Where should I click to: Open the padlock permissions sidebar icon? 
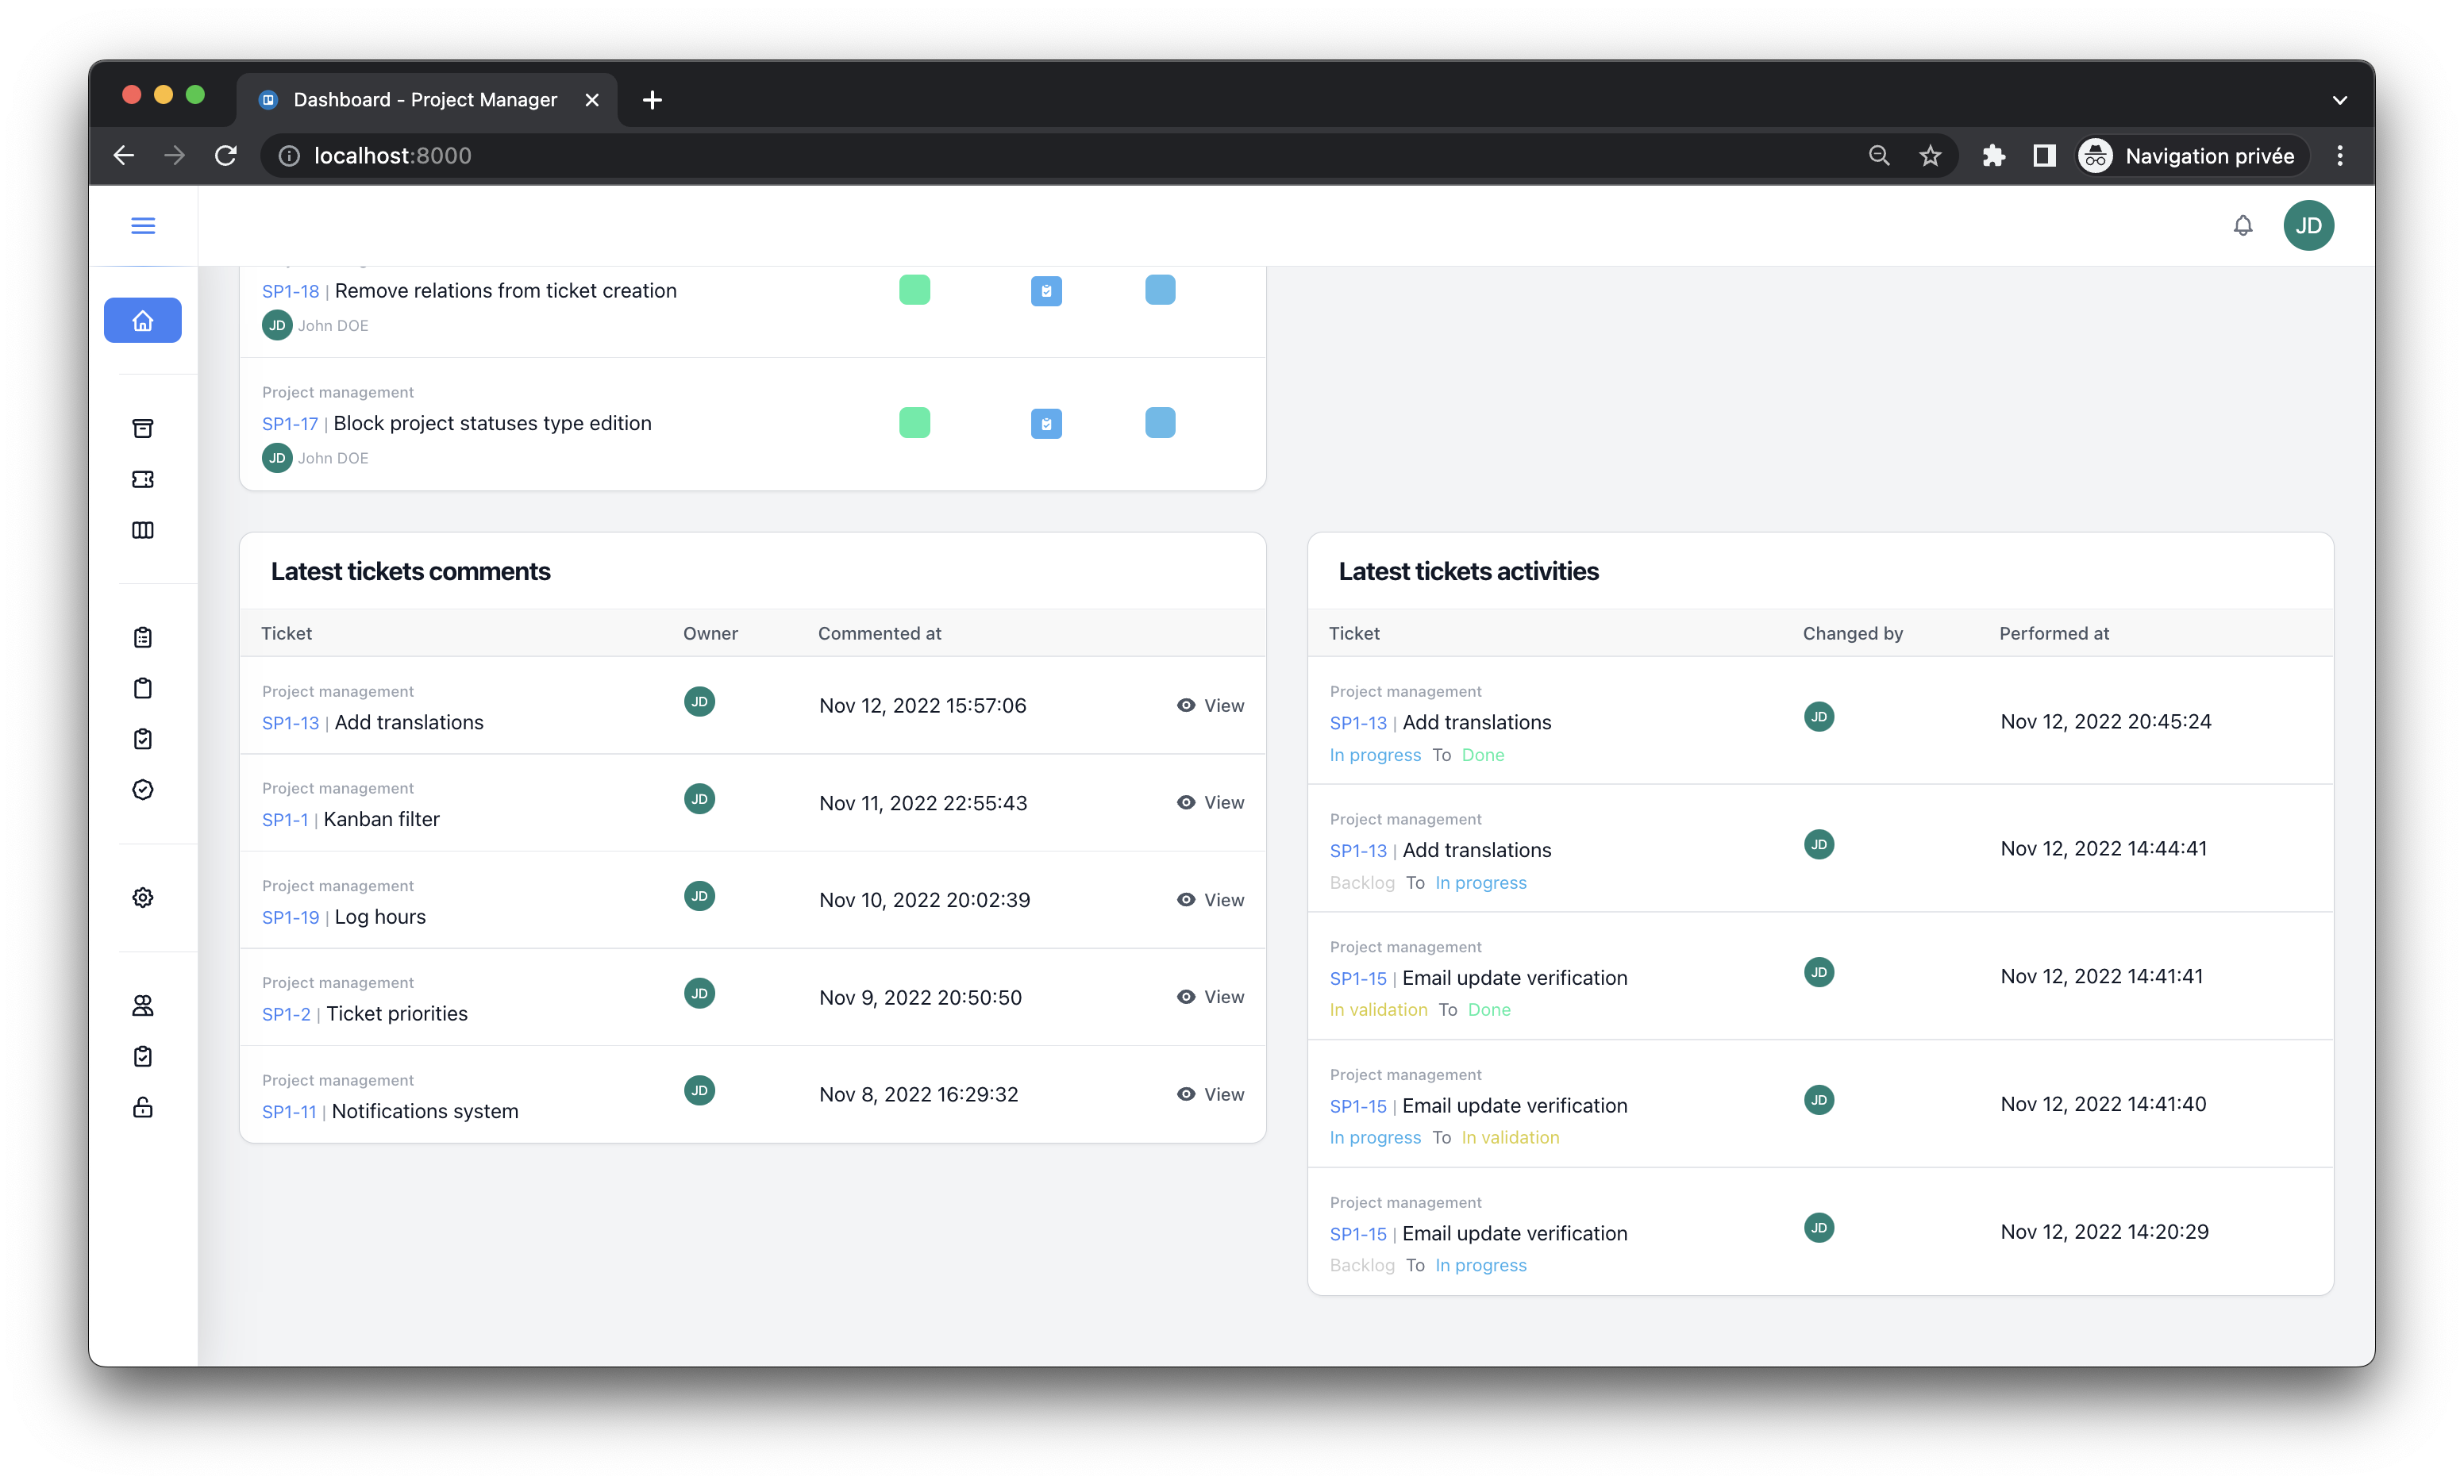[143, 1108]
